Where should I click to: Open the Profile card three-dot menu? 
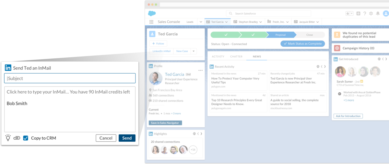click(x=200, y=70)
